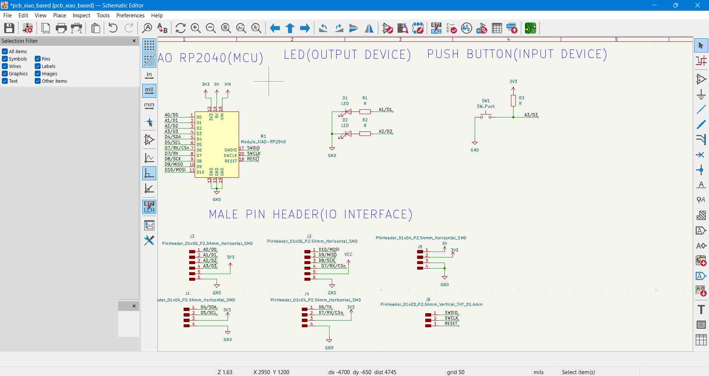Activate zoom to selection tool

coord(256,28)
